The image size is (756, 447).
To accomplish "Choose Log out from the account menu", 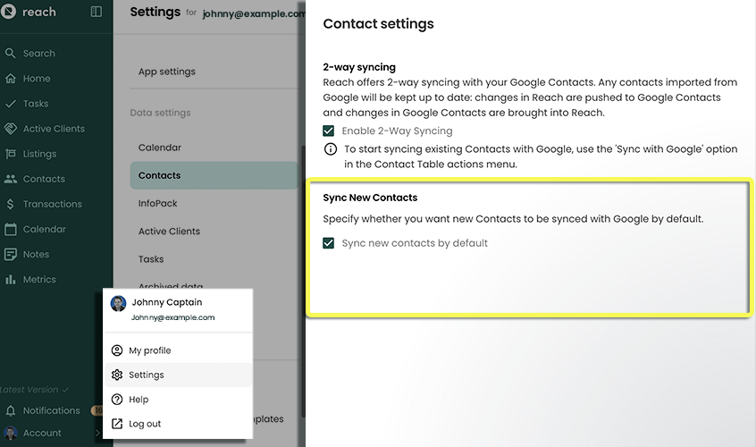I will pos(145,424).
